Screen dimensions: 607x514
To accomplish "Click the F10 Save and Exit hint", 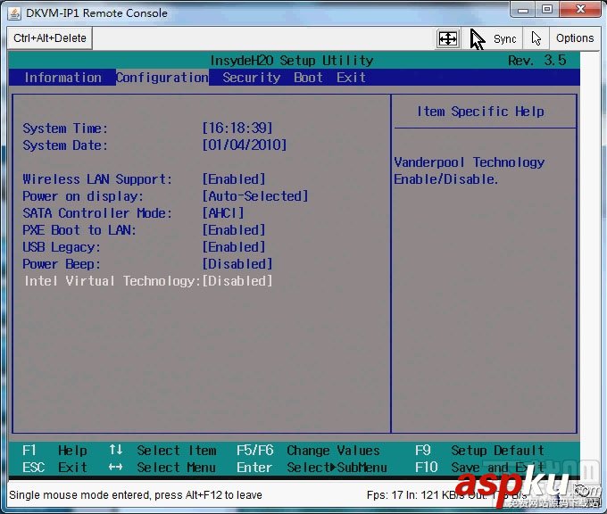I will pyautogui.click(x=480, y=468).
